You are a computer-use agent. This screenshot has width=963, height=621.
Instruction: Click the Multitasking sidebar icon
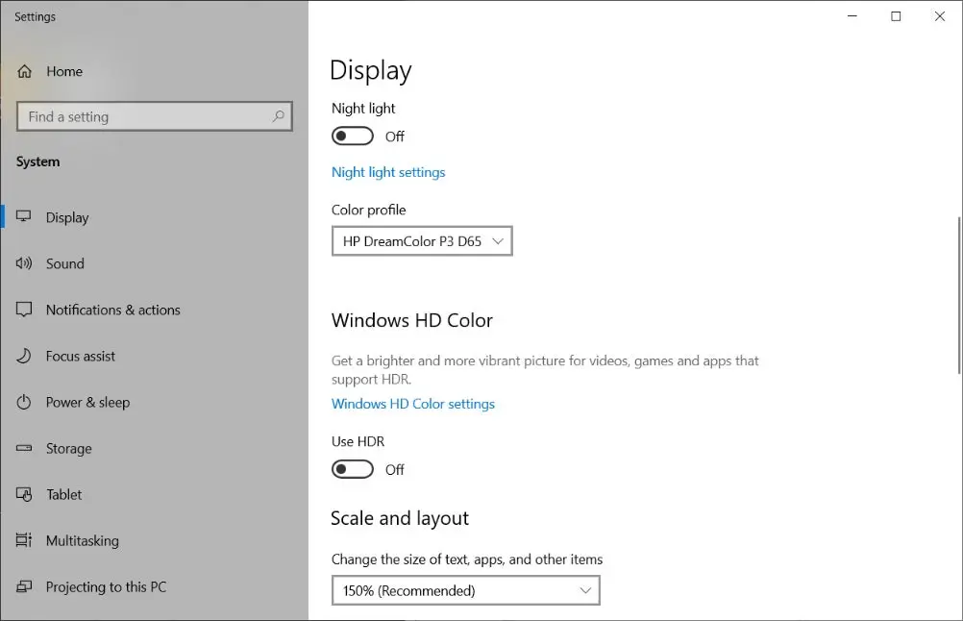(x=23, y=540)
